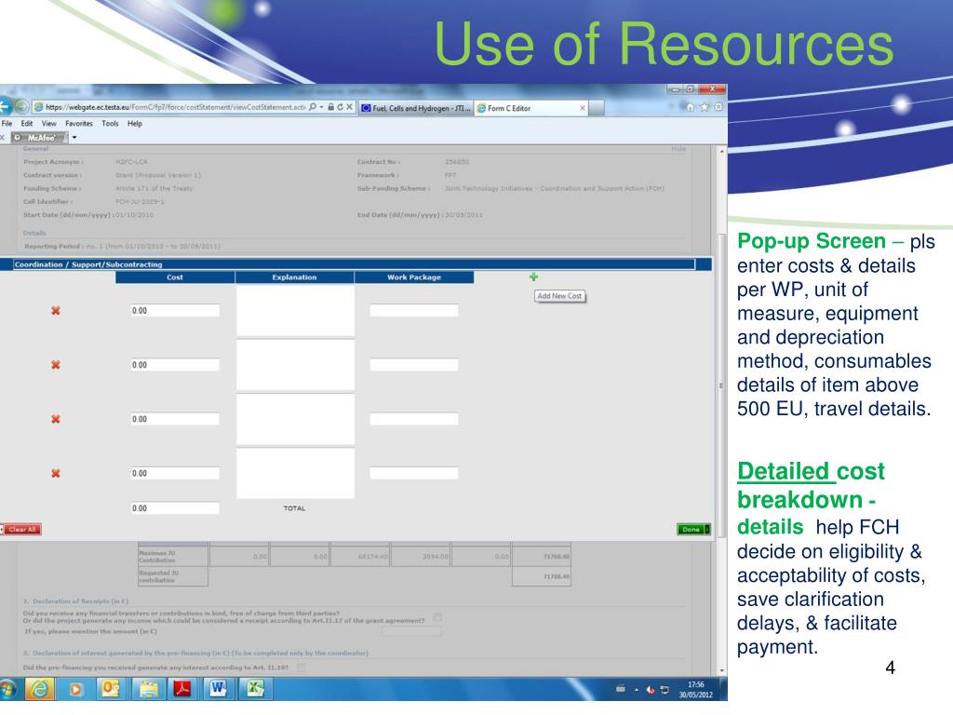Screen dimensions: 953x715
Task: Switch to Fuel, Cells and Hydrogen tab
Action: [415, 108]
